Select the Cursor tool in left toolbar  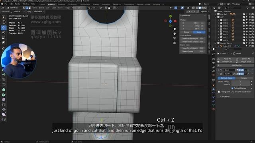pos(4,22)
